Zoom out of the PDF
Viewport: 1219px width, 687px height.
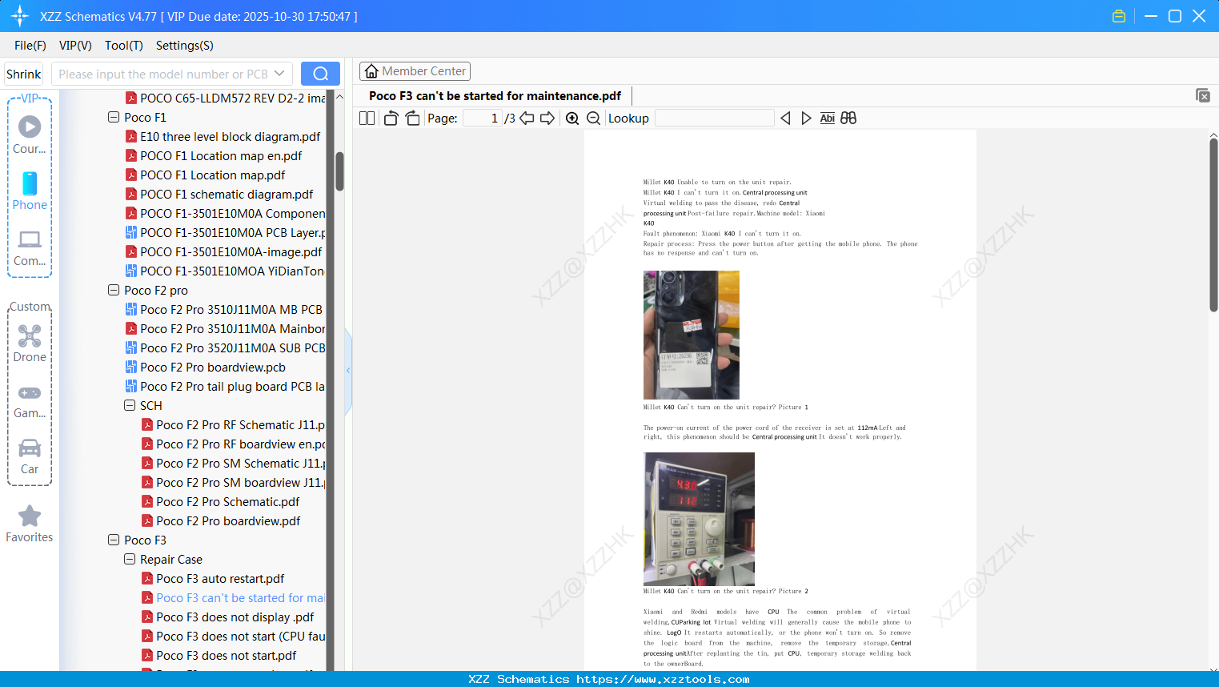[593, 119]
